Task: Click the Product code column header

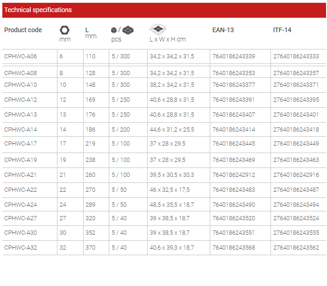Action: (x=23, y=30)
